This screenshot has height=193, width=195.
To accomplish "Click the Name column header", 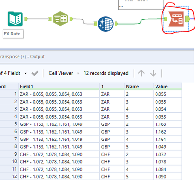I will pyautogui.click(x=139, y=87).
